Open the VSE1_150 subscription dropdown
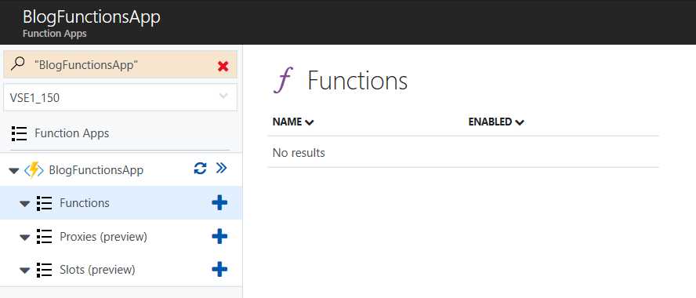Viewport: 696px width, 298px height. coord(120,97)
